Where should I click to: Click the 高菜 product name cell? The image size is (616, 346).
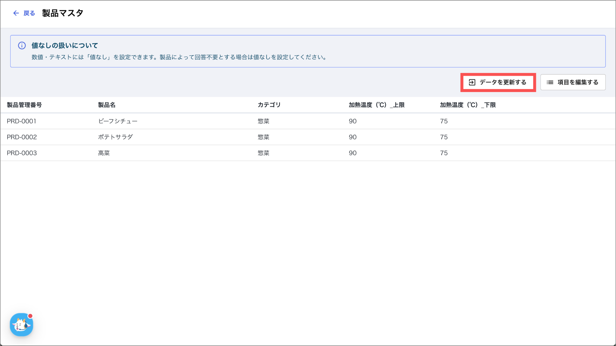tap(104, 153)
